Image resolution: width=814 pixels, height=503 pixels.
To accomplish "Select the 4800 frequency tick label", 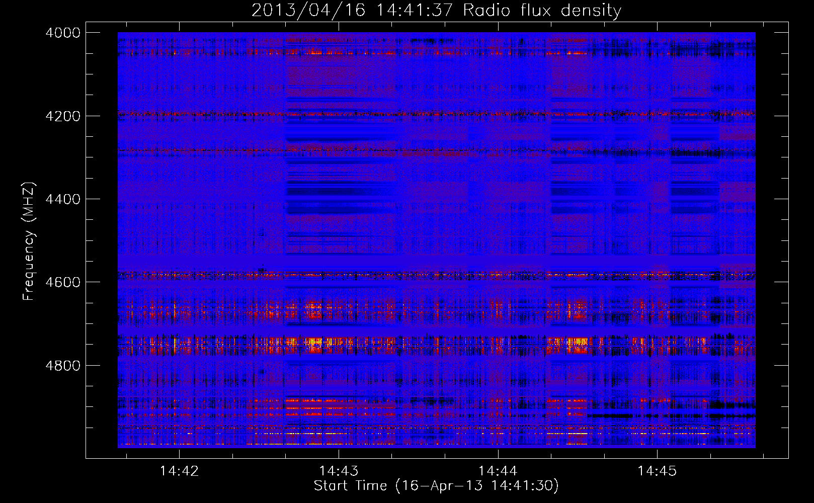I will (63, 365).
